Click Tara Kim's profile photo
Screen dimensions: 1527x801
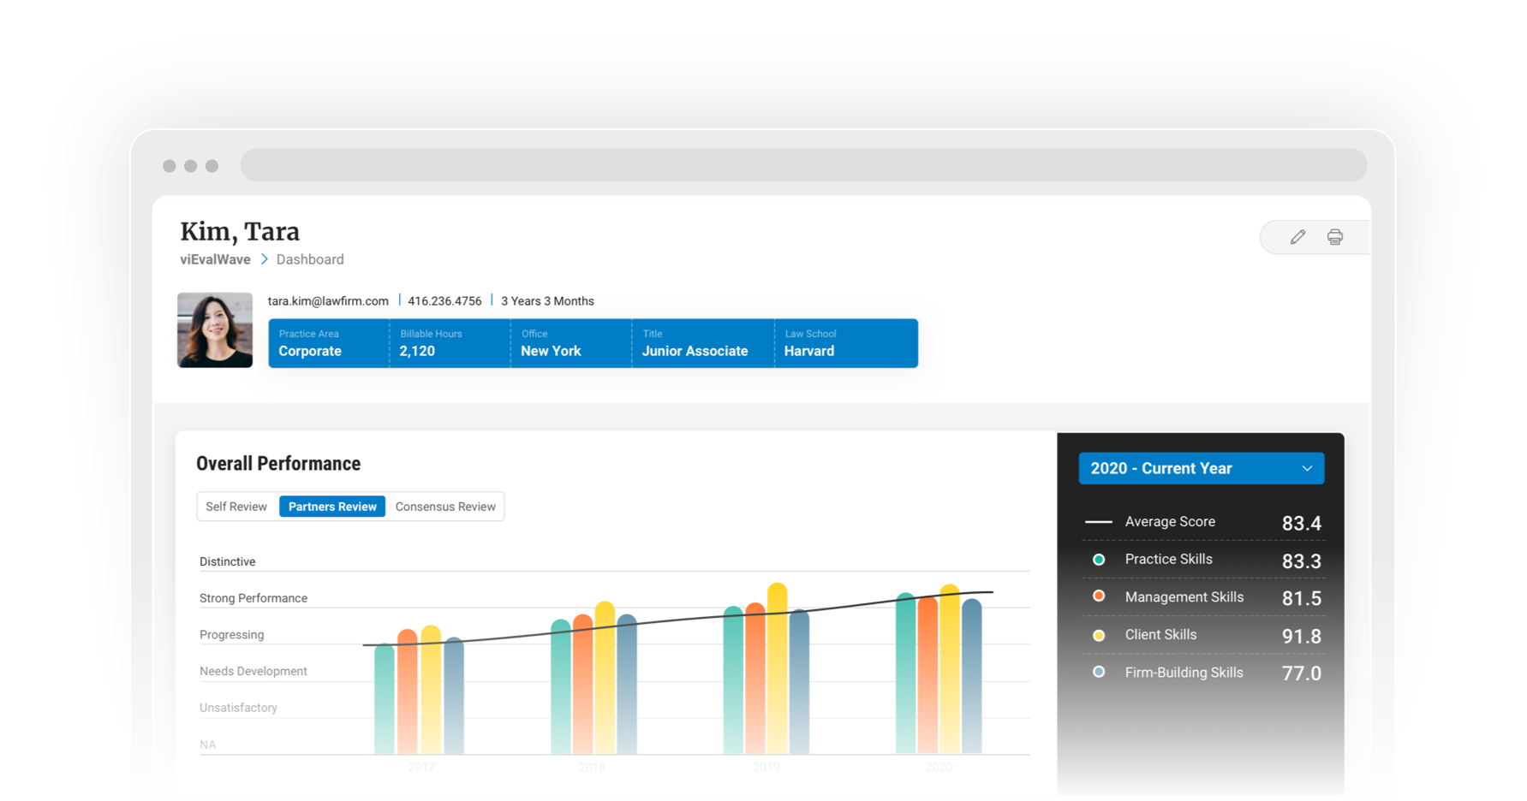pos(214,329)
